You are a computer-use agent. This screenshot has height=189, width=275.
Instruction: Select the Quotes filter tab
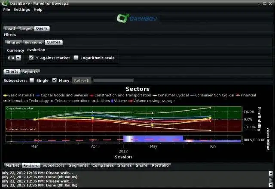53,42
